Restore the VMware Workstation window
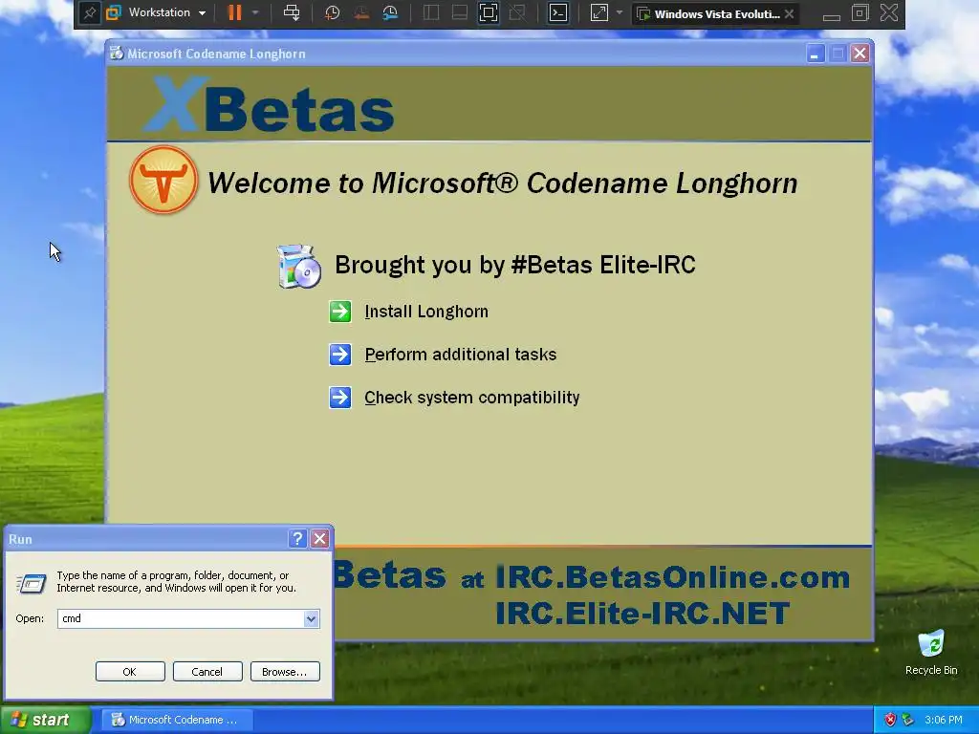 pos(860,13)
